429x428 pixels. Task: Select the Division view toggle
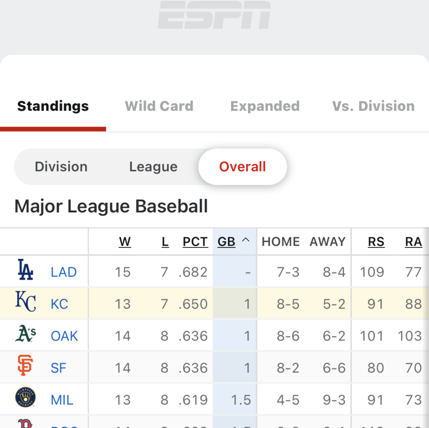coord(61,167)
